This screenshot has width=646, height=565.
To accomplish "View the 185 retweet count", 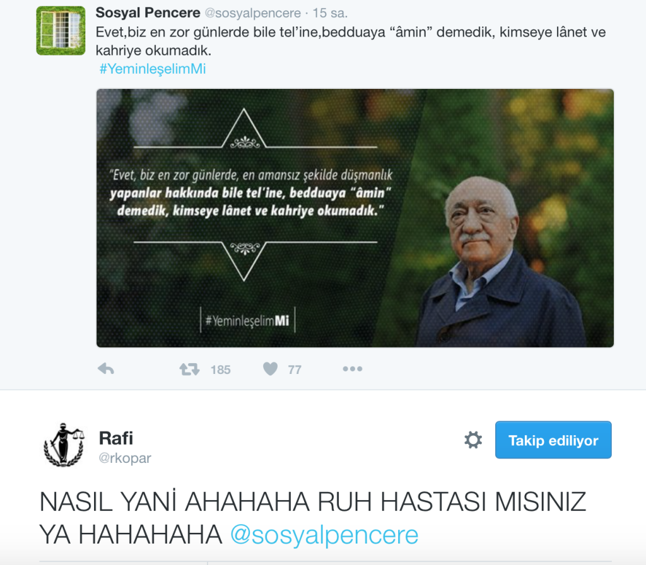I will point(220,370).
